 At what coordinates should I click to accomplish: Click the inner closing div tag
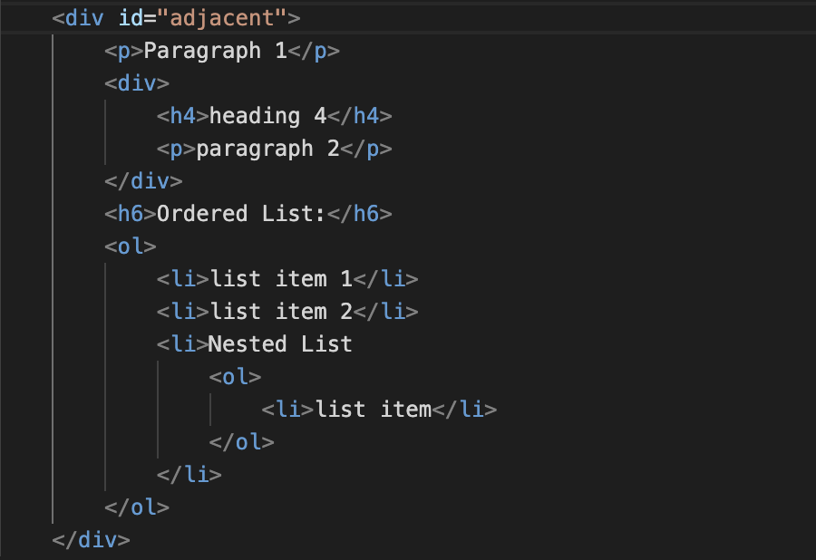pyautogui.click(x=143, y=181)
